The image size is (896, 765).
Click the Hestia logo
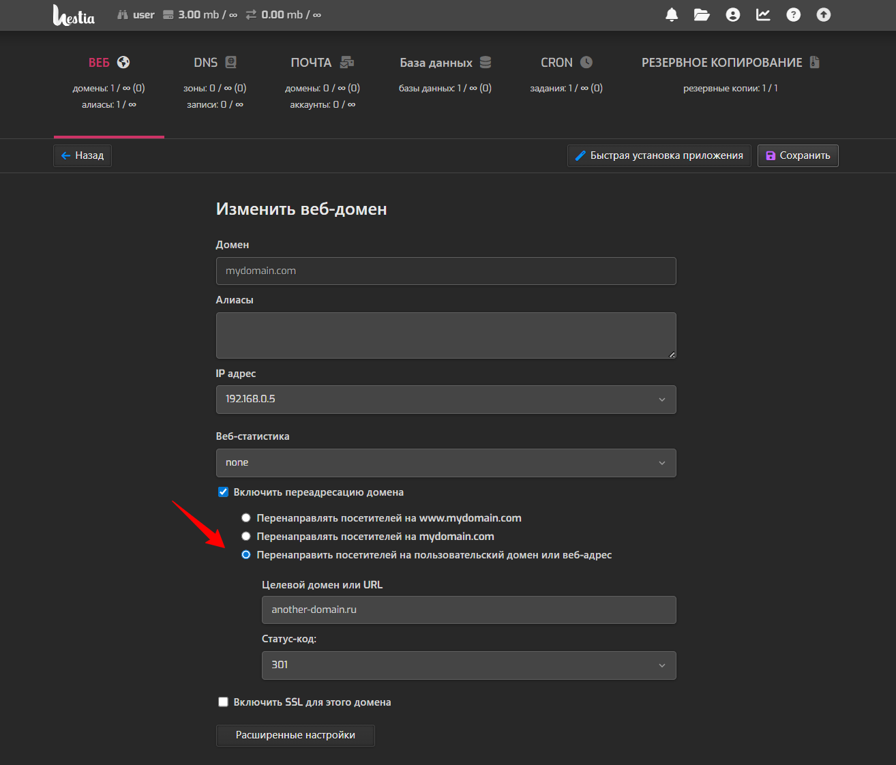74,15
